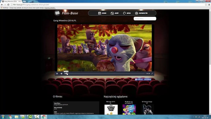The height and width of the screenshot is (119, 211).
Task: Bookmark the page with star icon
Action: click(x=206, y=5)
